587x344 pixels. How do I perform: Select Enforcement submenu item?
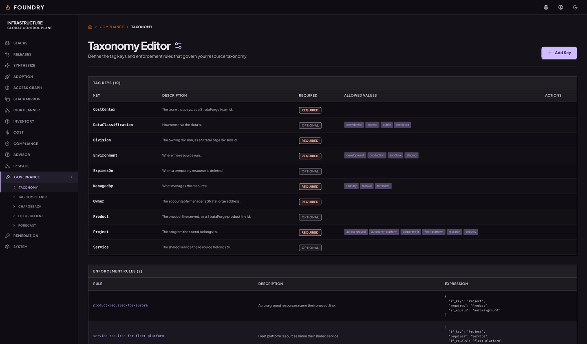[x=39, y=216]
